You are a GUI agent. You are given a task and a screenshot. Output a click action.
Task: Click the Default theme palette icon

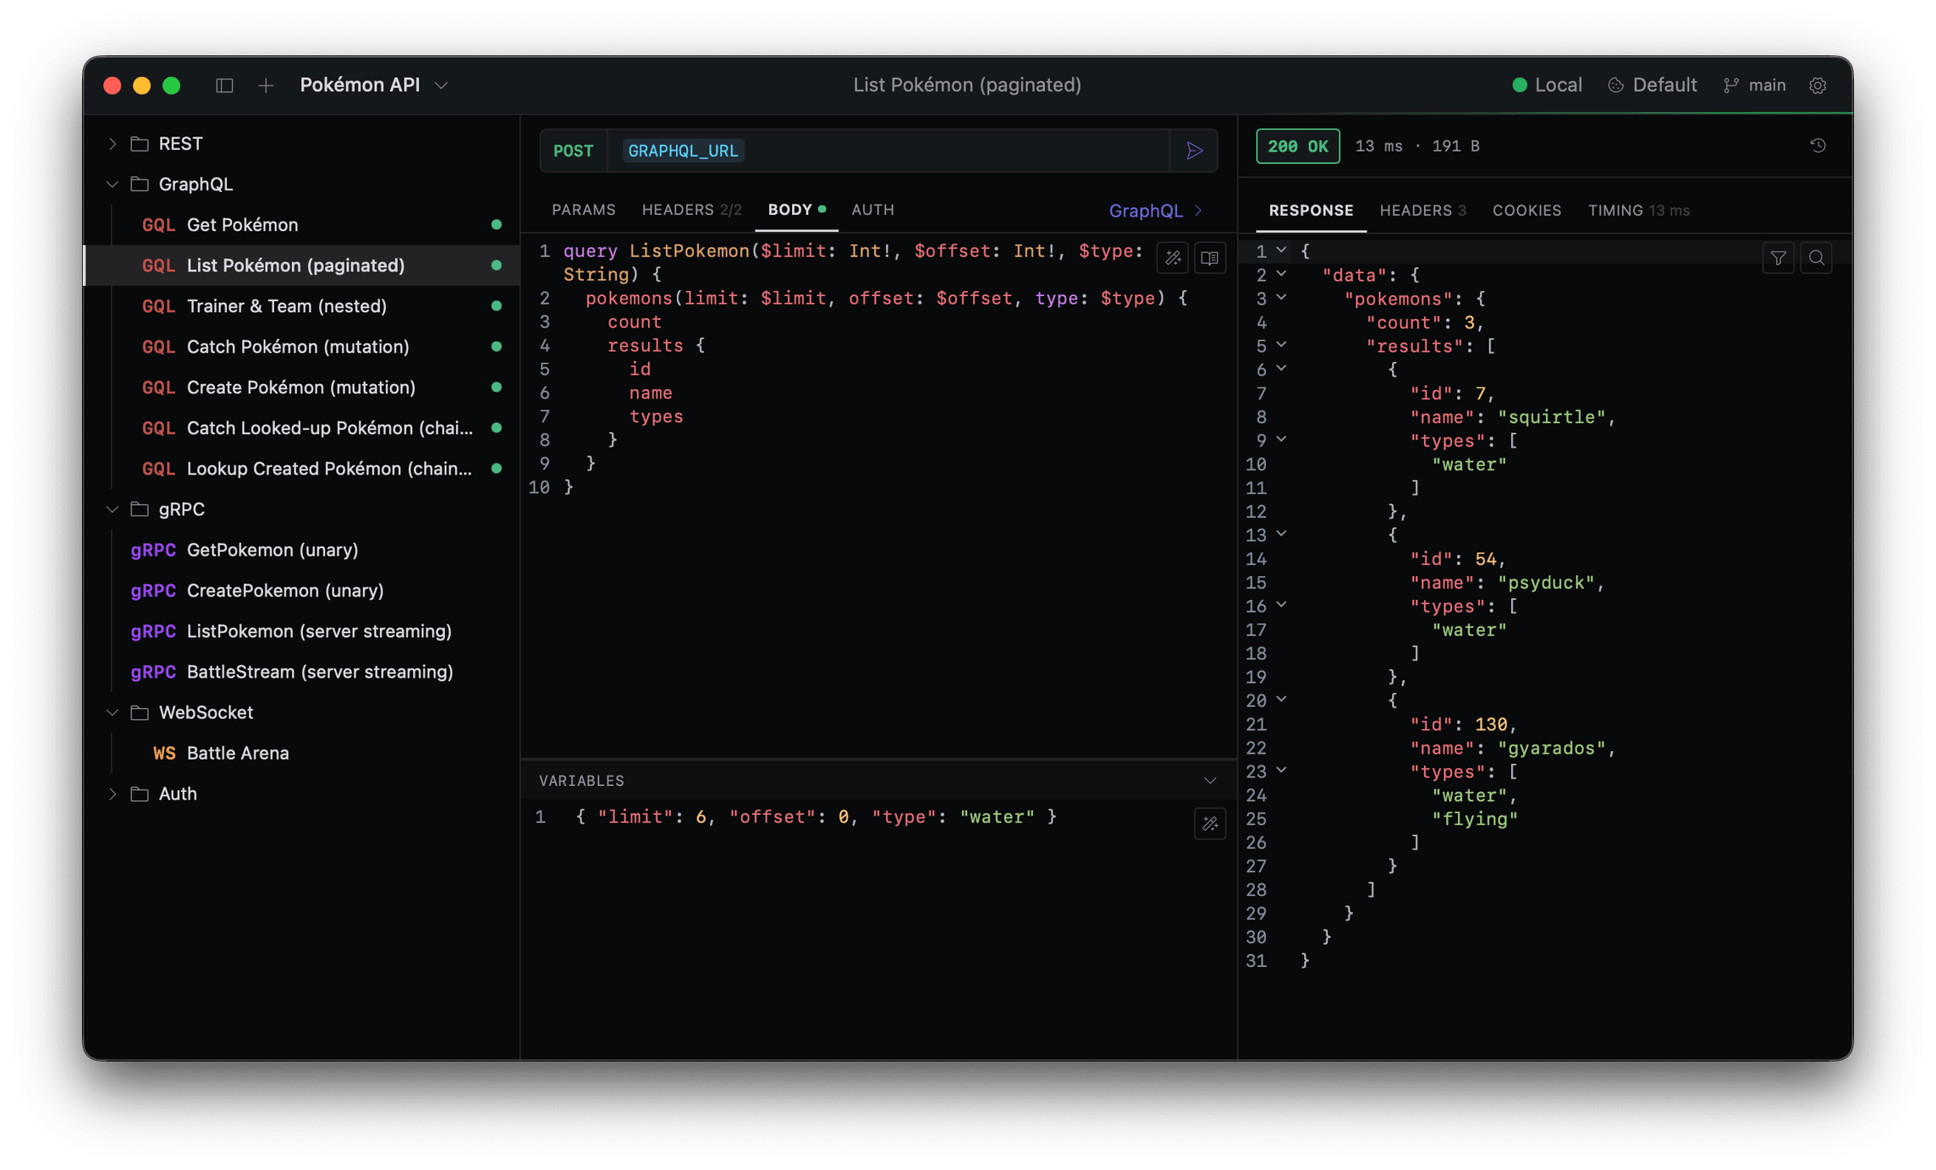pos(1615,85)
